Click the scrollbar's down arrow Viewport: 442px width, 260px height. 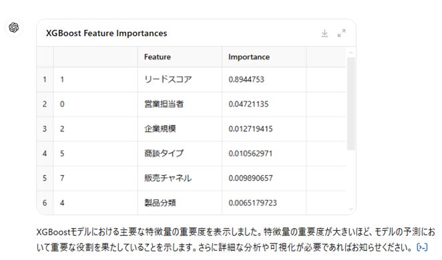point(351,209)
